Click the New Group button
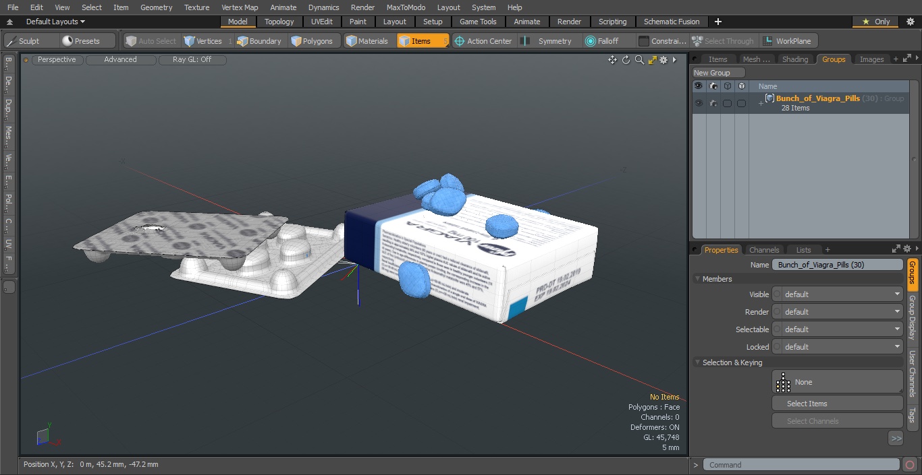This screenshot has width=922, height=475. 719,73
